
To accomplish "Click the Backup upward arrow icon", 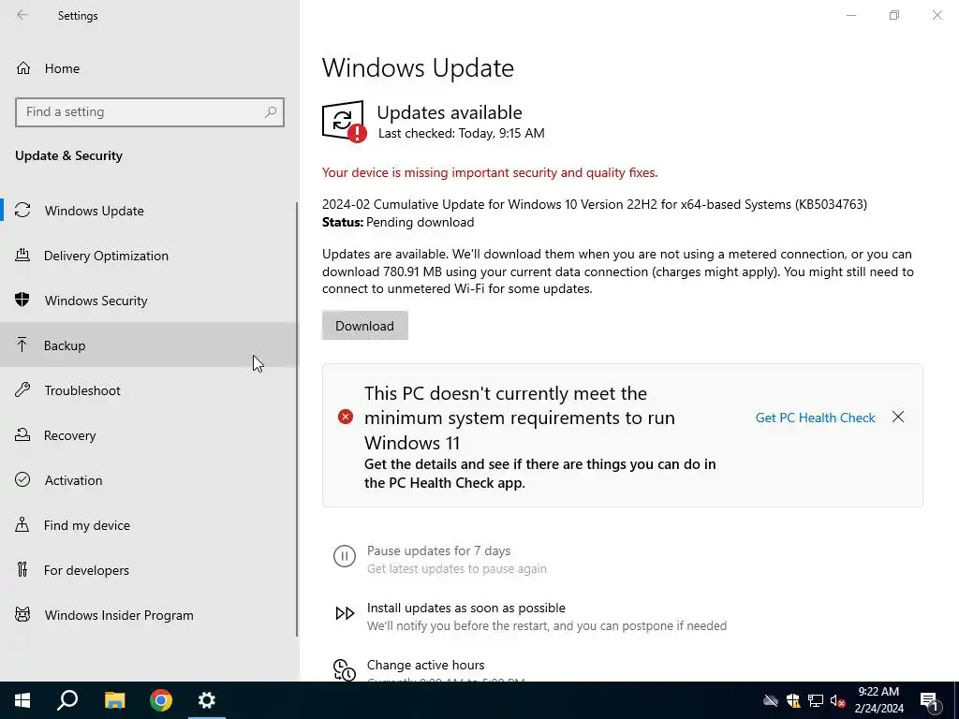I will click(x=22, y=345).
